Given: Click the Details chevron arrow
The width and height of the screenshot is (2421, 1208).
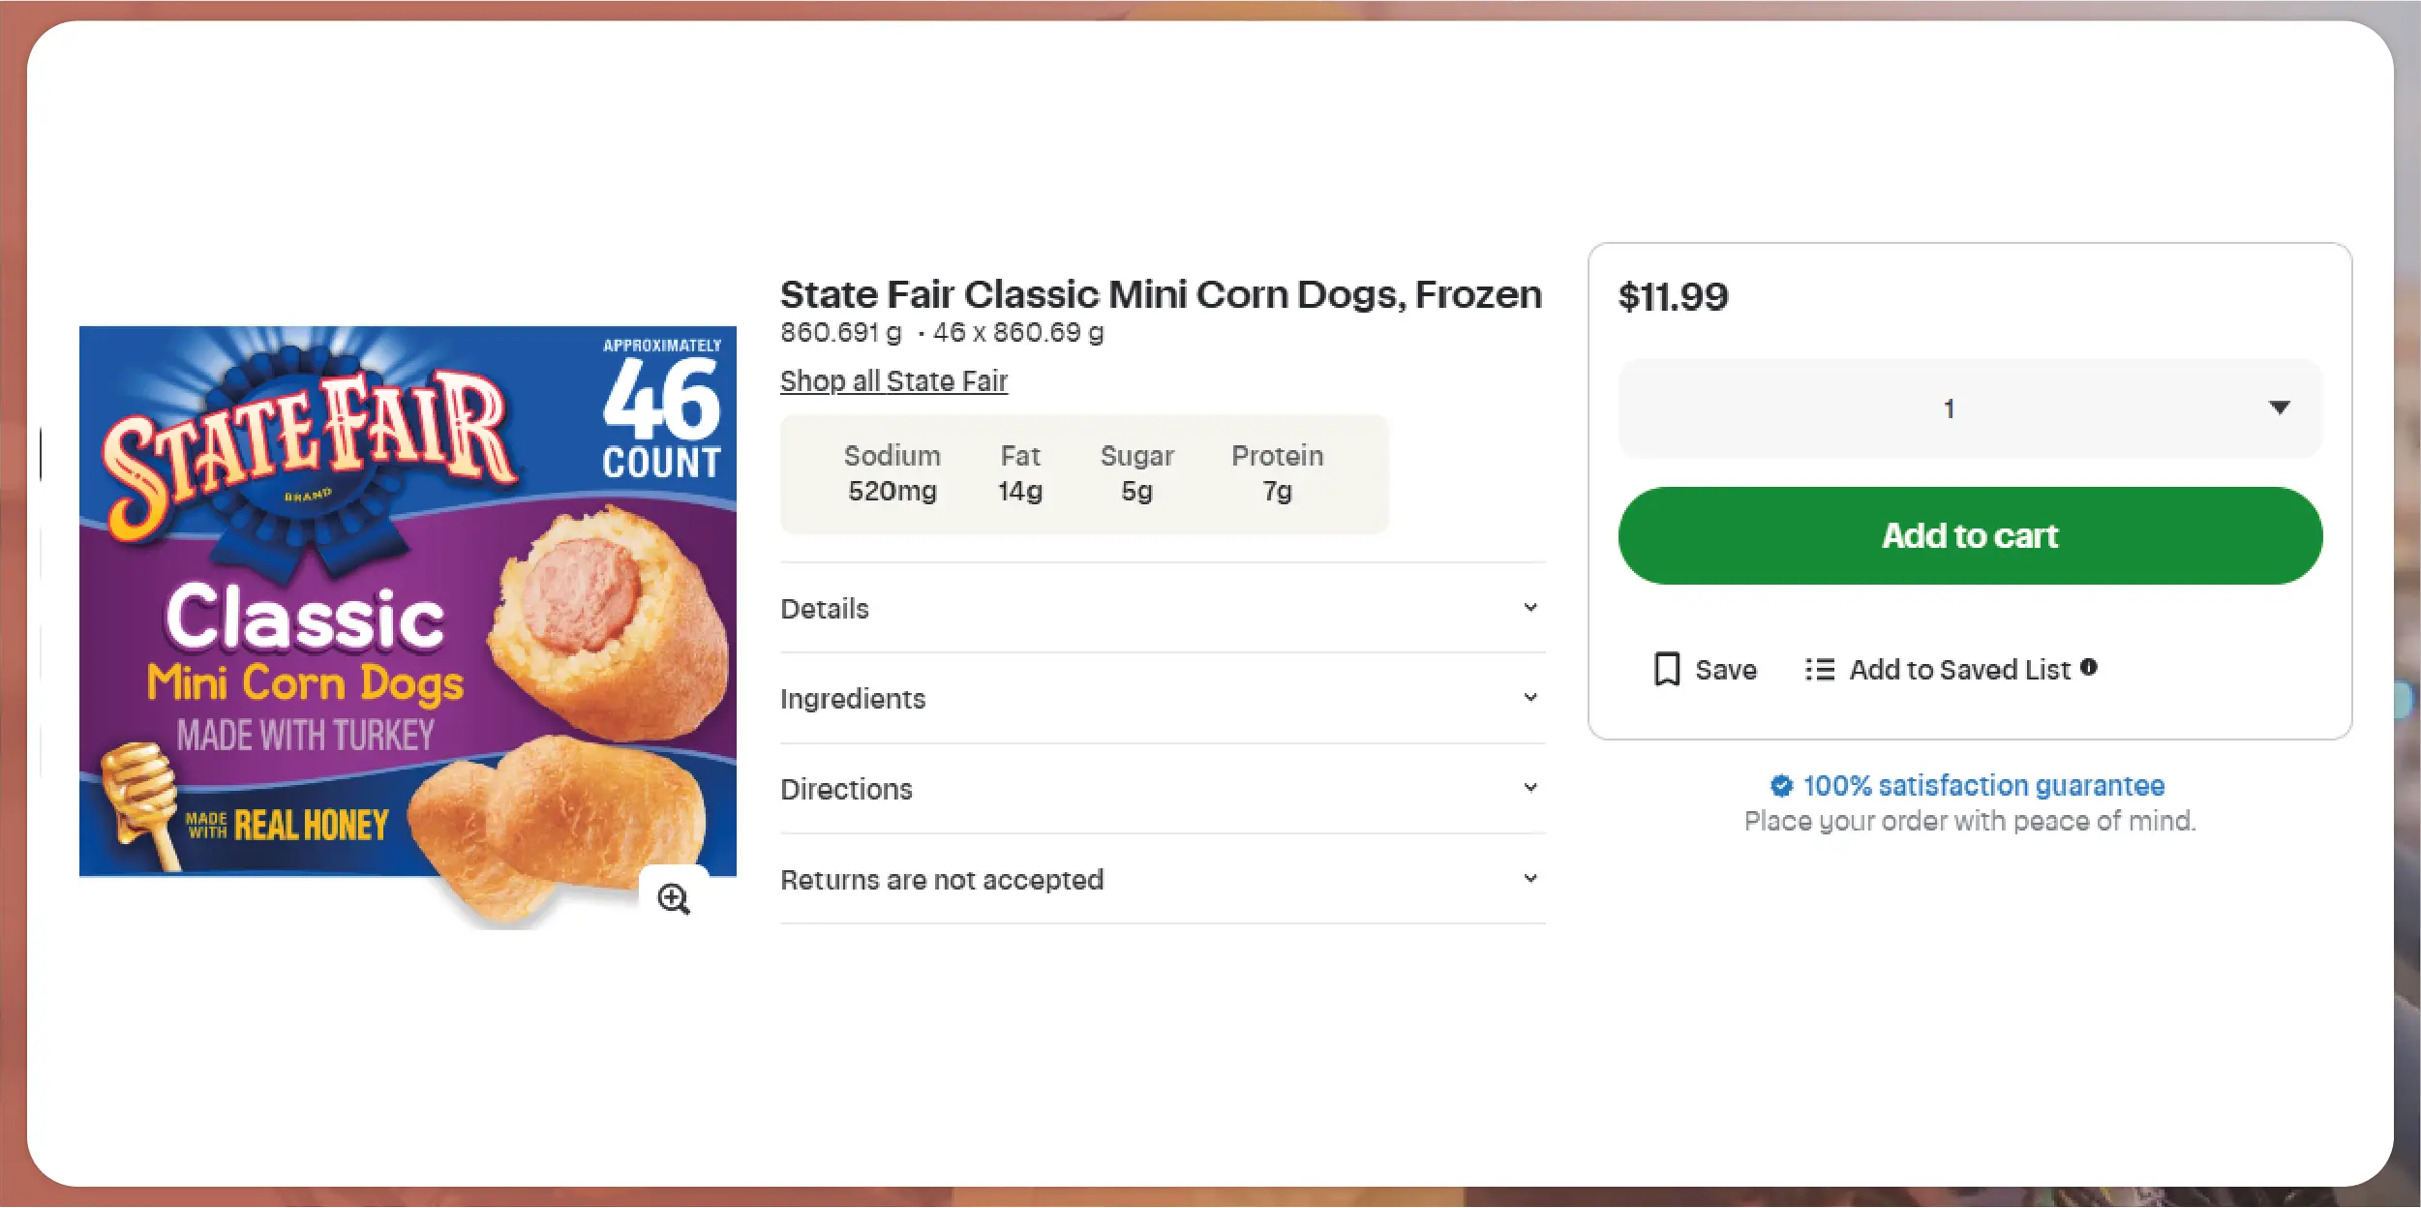Looking at the screenshot, I should click(1529, 607).
